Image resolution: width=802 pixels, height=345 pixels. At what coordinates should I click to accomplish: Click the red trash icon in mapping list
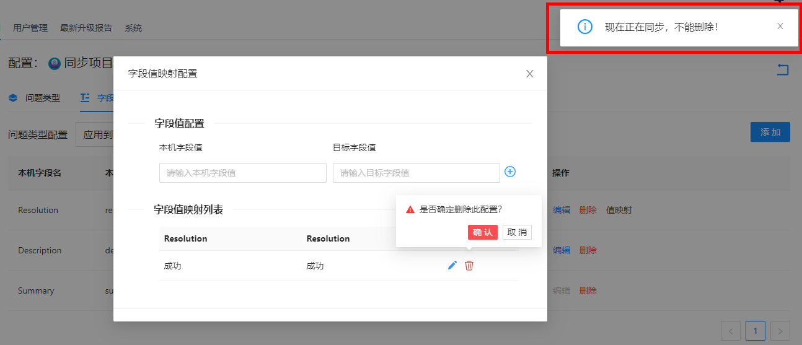pos(469,265)
